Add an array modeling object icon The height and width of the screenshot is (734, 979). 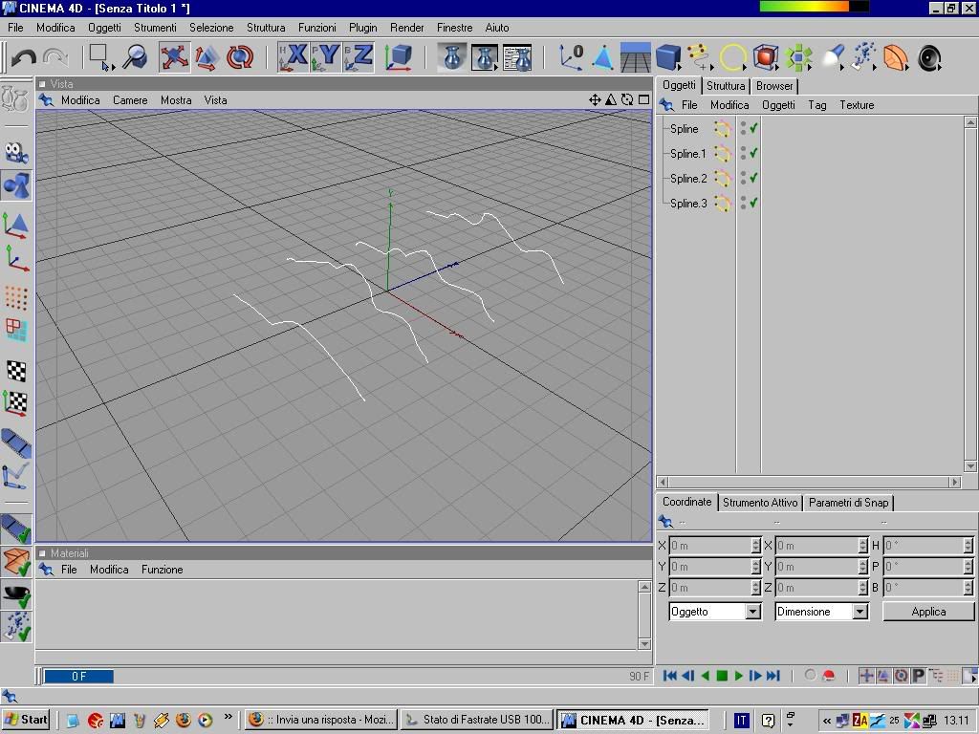[x=798, y=57]
